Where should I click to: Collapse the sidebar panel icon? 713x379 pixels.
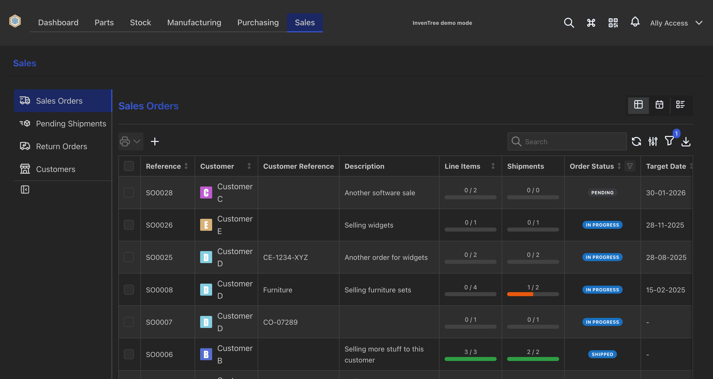coord(25,189)
